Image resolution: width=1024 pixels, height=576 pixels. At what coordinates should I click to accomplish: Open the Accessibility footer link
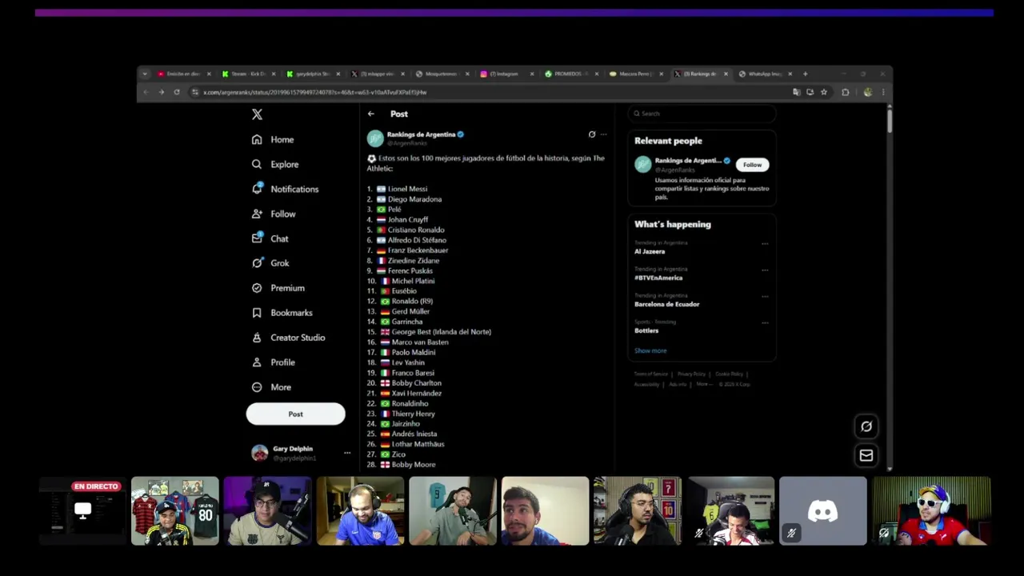[x=646, y=384]
